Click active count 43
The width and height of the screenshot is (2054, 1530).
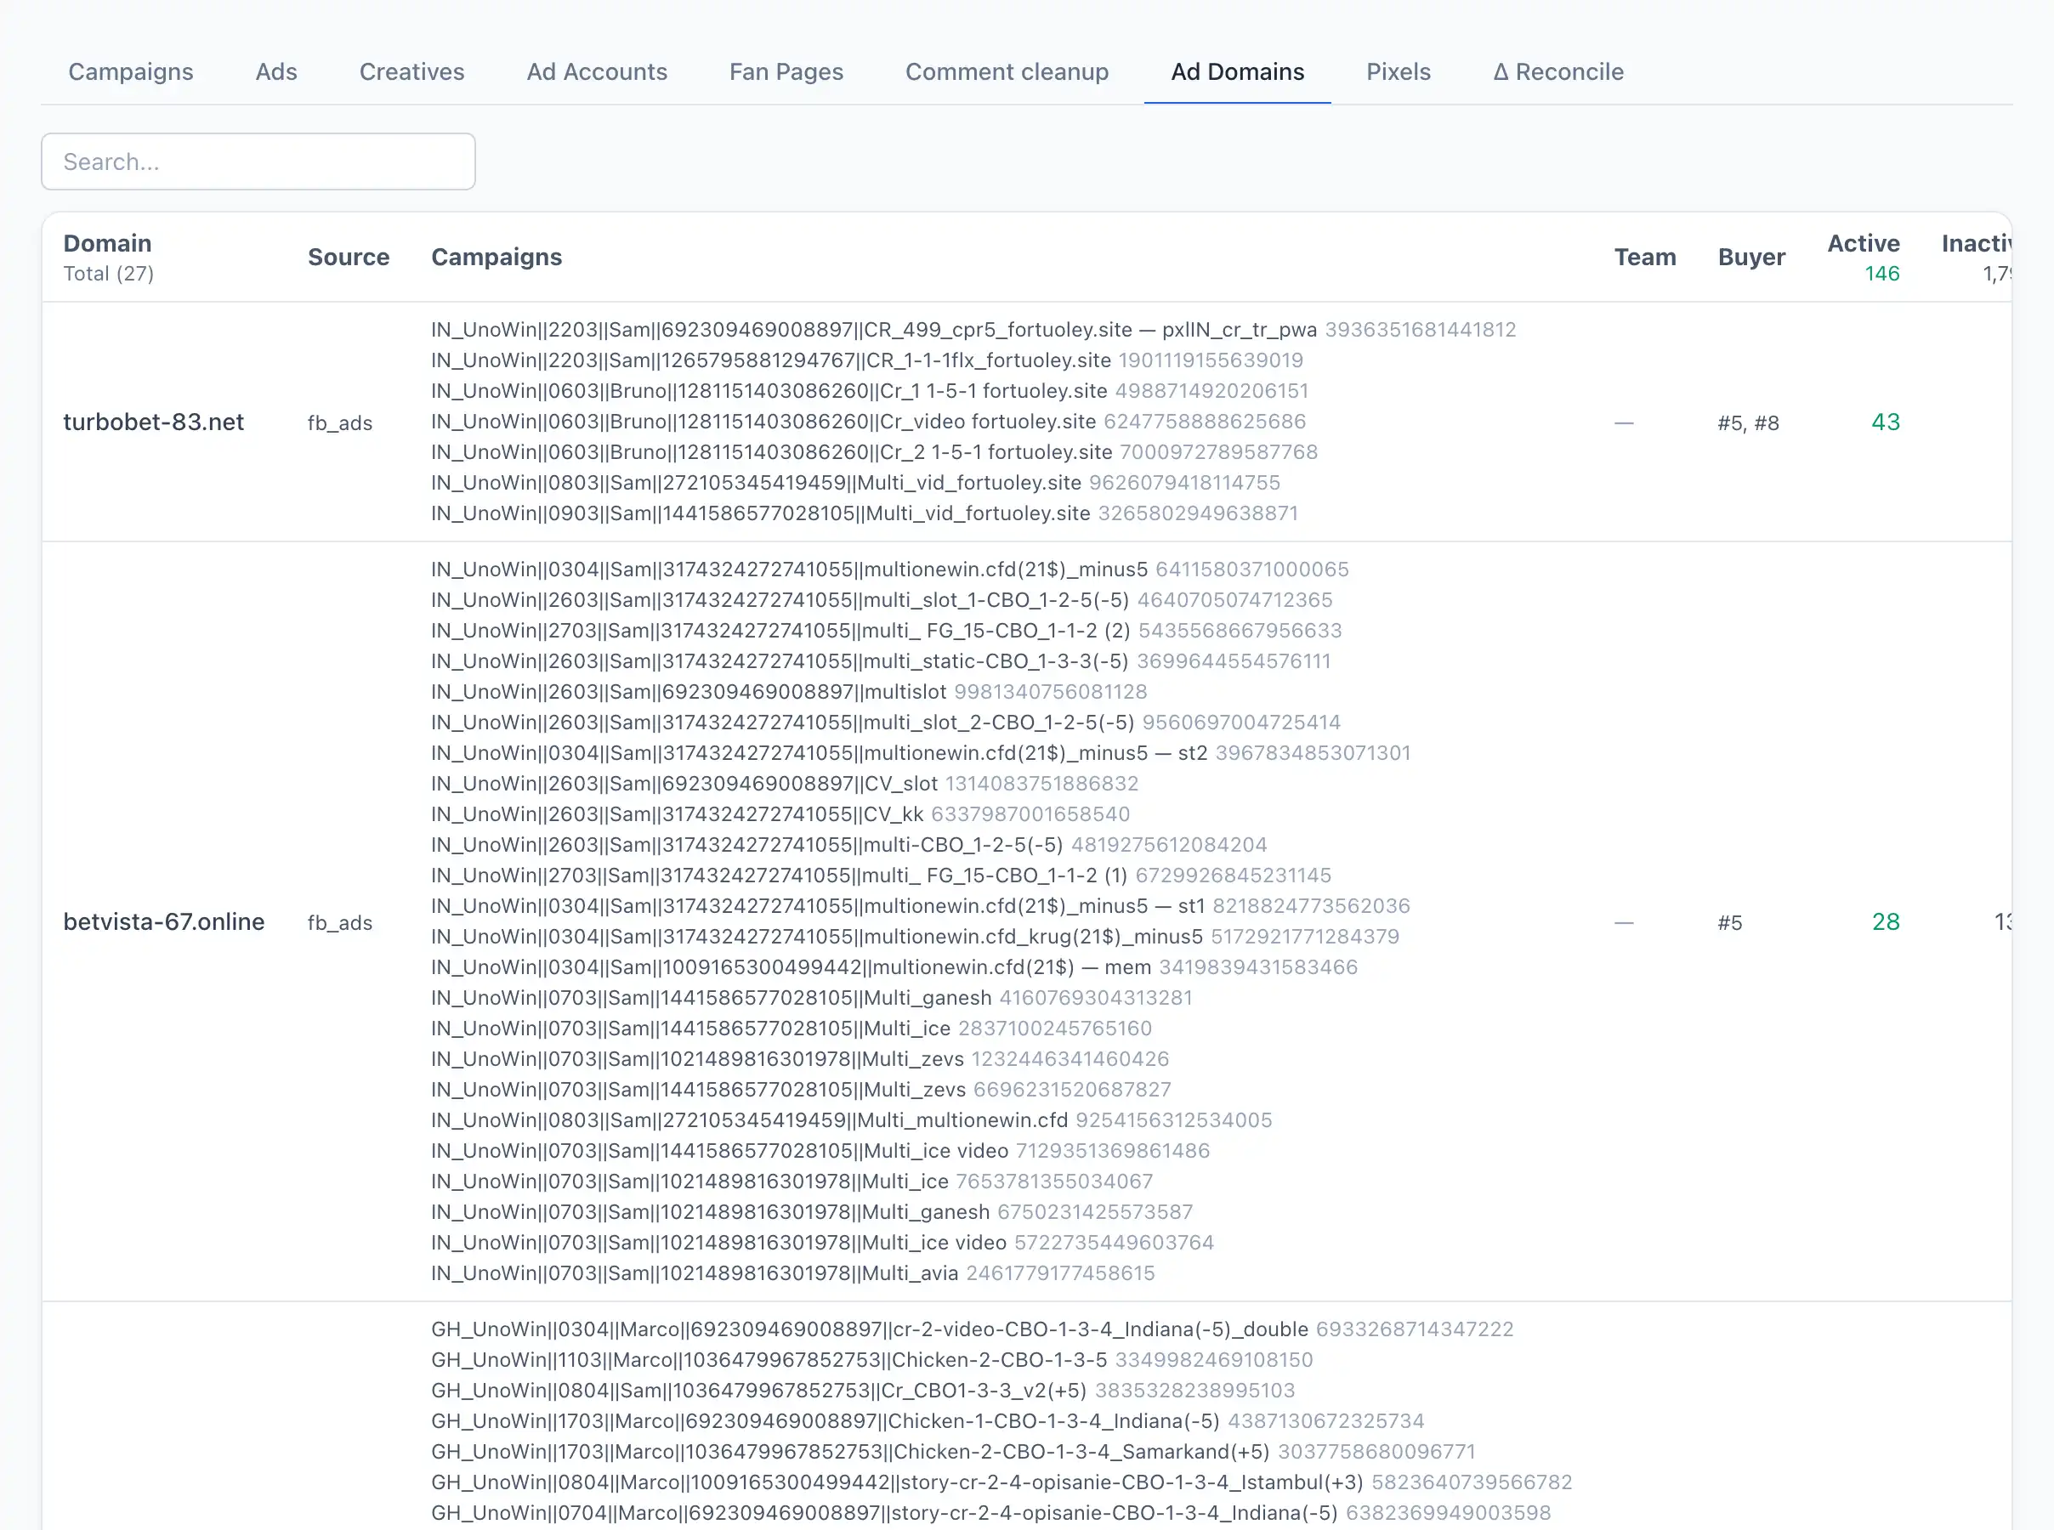pos(1886,422)
